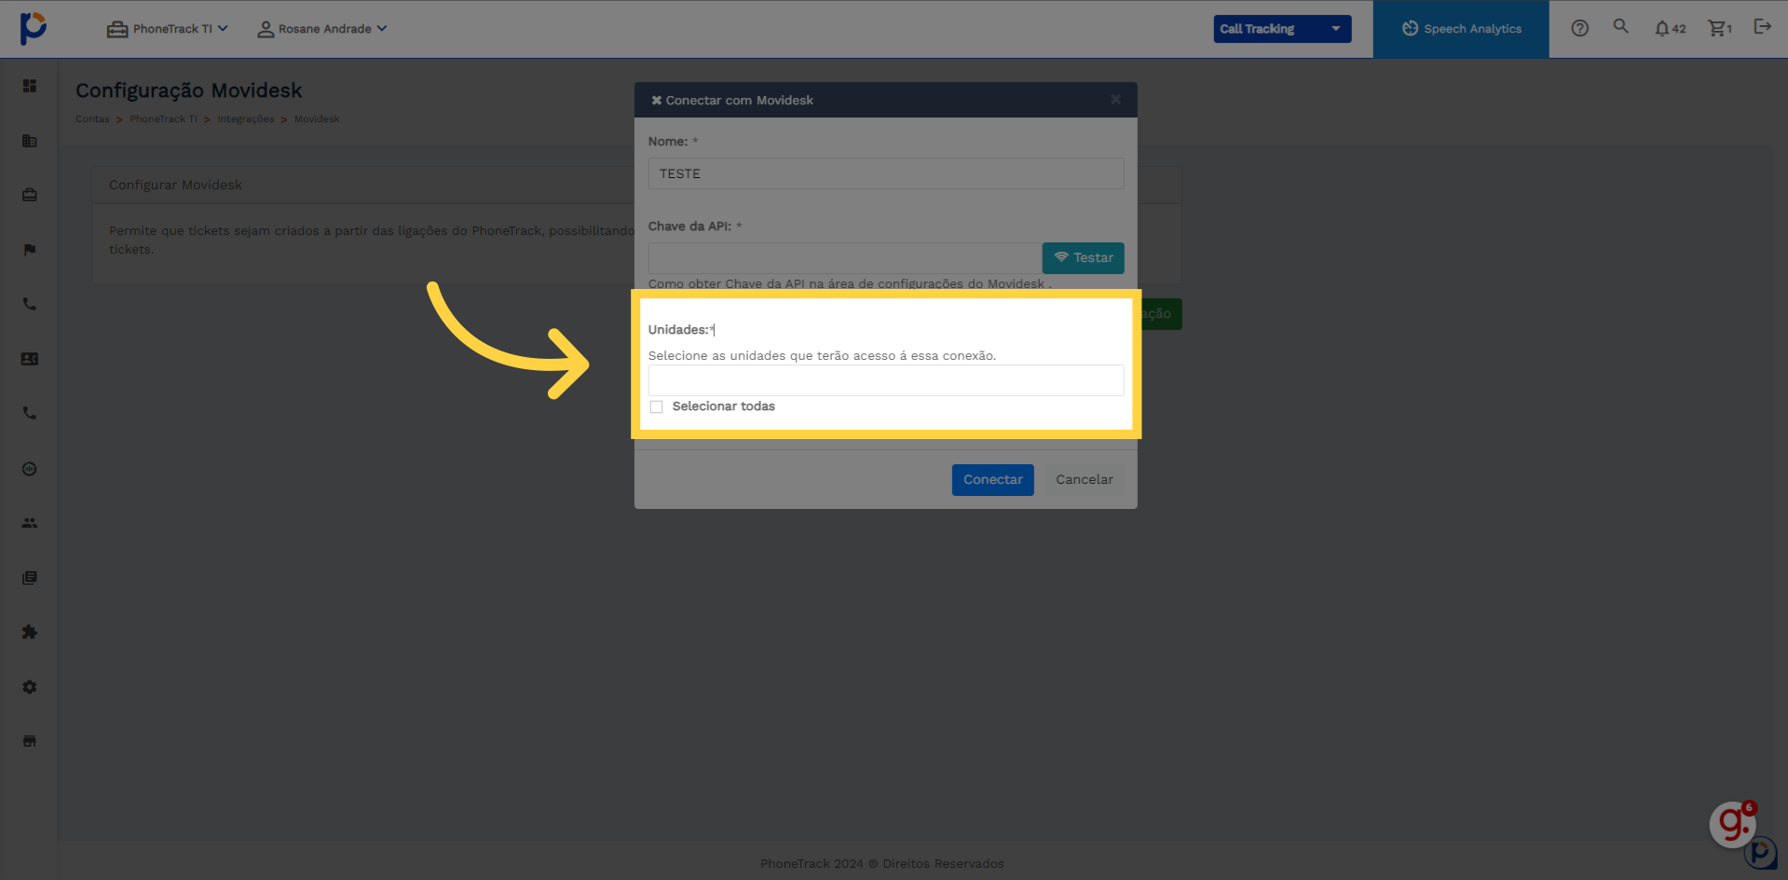The image size is (1788, 880).
Task: Open the PhoneTrack TI account dropdown
Action: [x=168, y=29]
